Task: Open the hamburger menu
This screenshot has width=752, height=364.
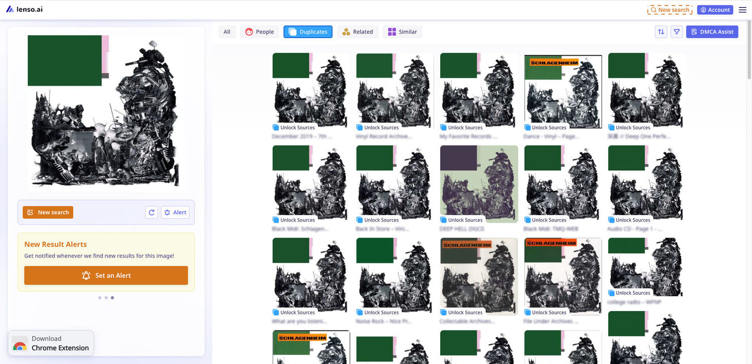Action: [x=742, y=10]
